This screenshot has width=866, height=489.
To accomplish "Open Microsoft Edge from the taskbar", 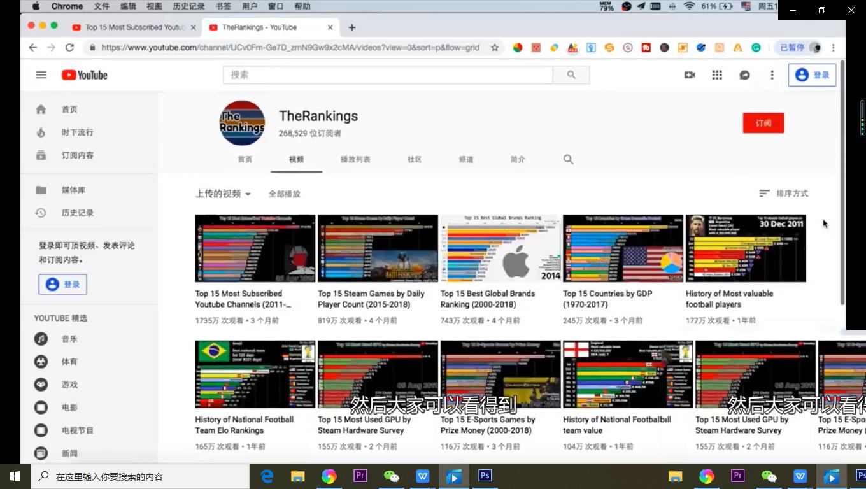I will (x=267, y=476).
